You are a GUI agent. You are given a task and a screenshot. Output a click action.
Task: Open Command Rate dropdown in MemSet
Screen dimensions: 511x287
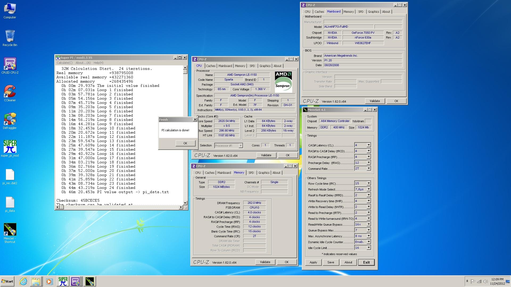369,168
